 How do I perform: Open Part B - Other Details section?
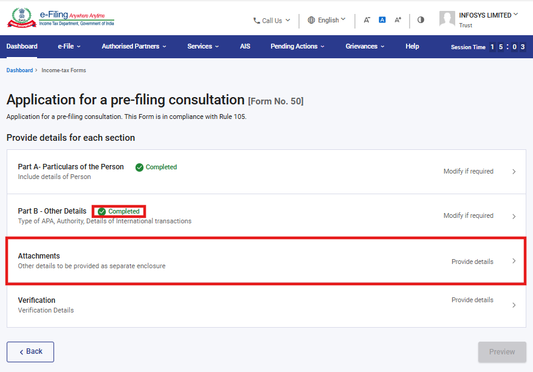(52, 211)
